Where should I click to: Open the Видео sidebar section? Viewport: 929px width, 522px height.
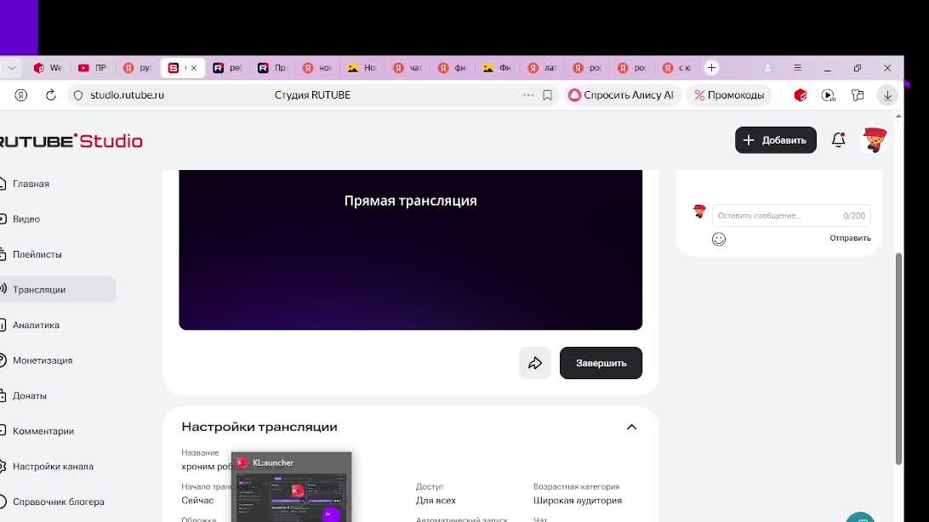click(x=26, y=219)
